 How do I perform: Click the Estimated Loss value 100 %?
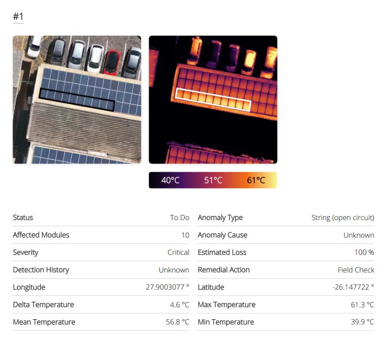click(364, 253)
